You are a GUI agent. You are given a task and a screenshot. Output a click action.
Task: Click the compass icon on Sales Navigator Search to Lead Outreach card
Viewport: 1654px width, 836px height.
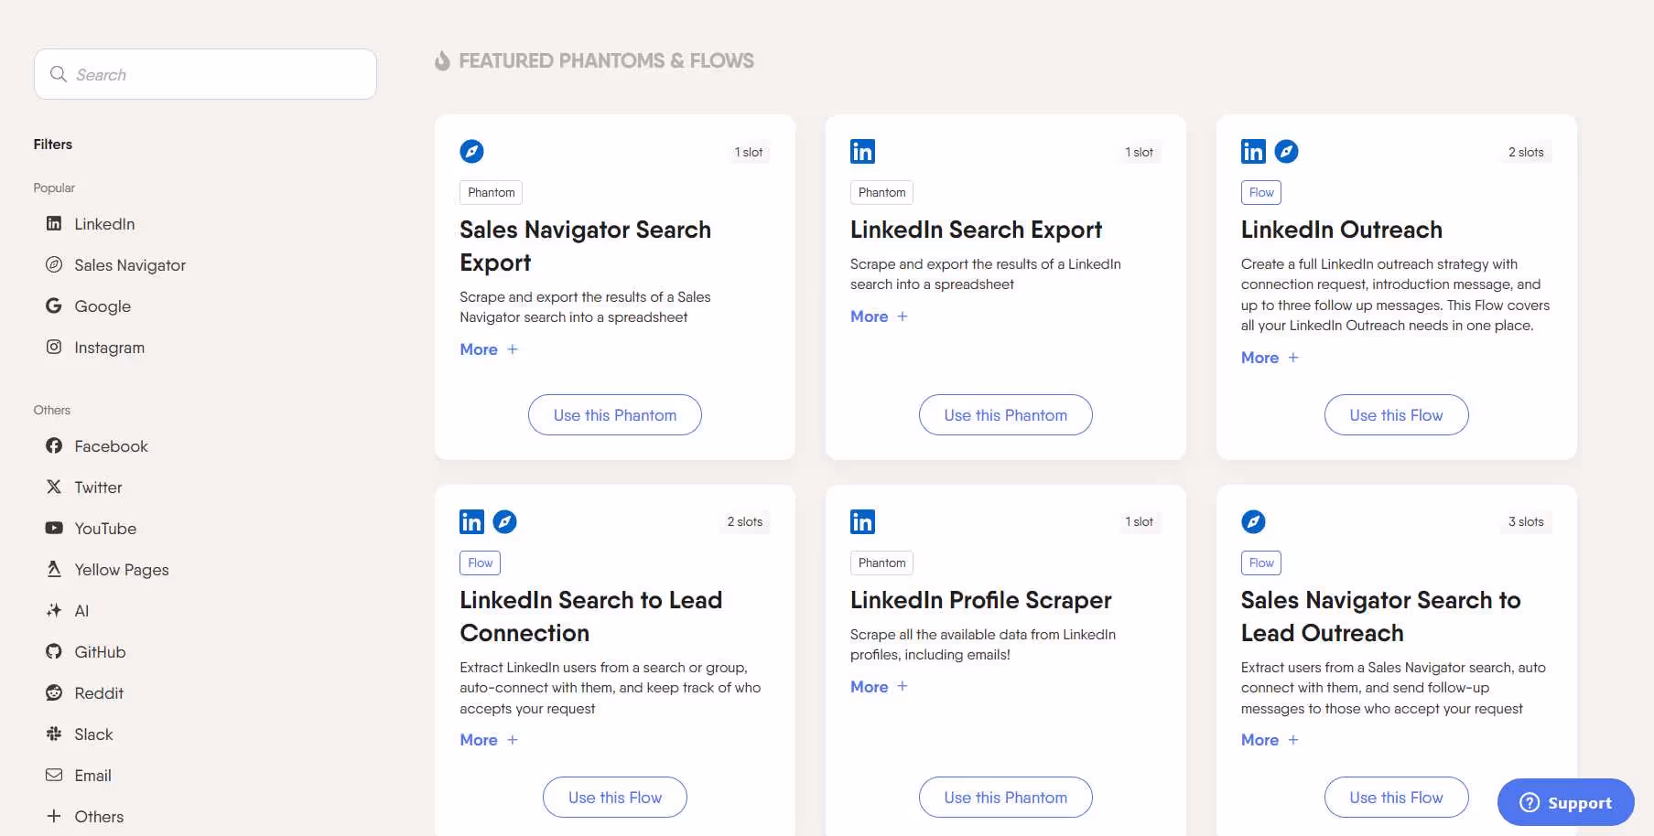pyautogui.click(x=1253, y=521)
